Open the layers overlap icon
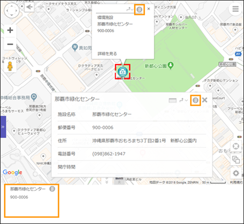The image size is (244, 224). coord(236,160)
